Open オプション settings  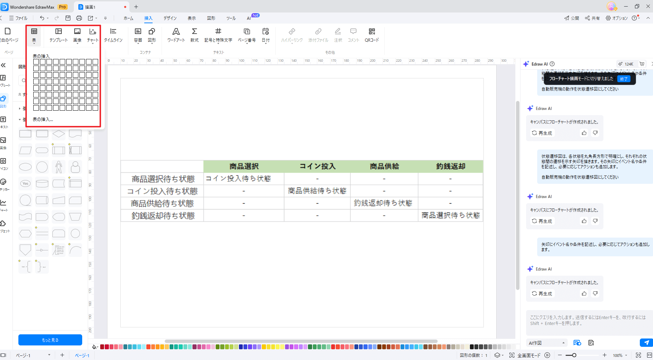coord(617,18)
